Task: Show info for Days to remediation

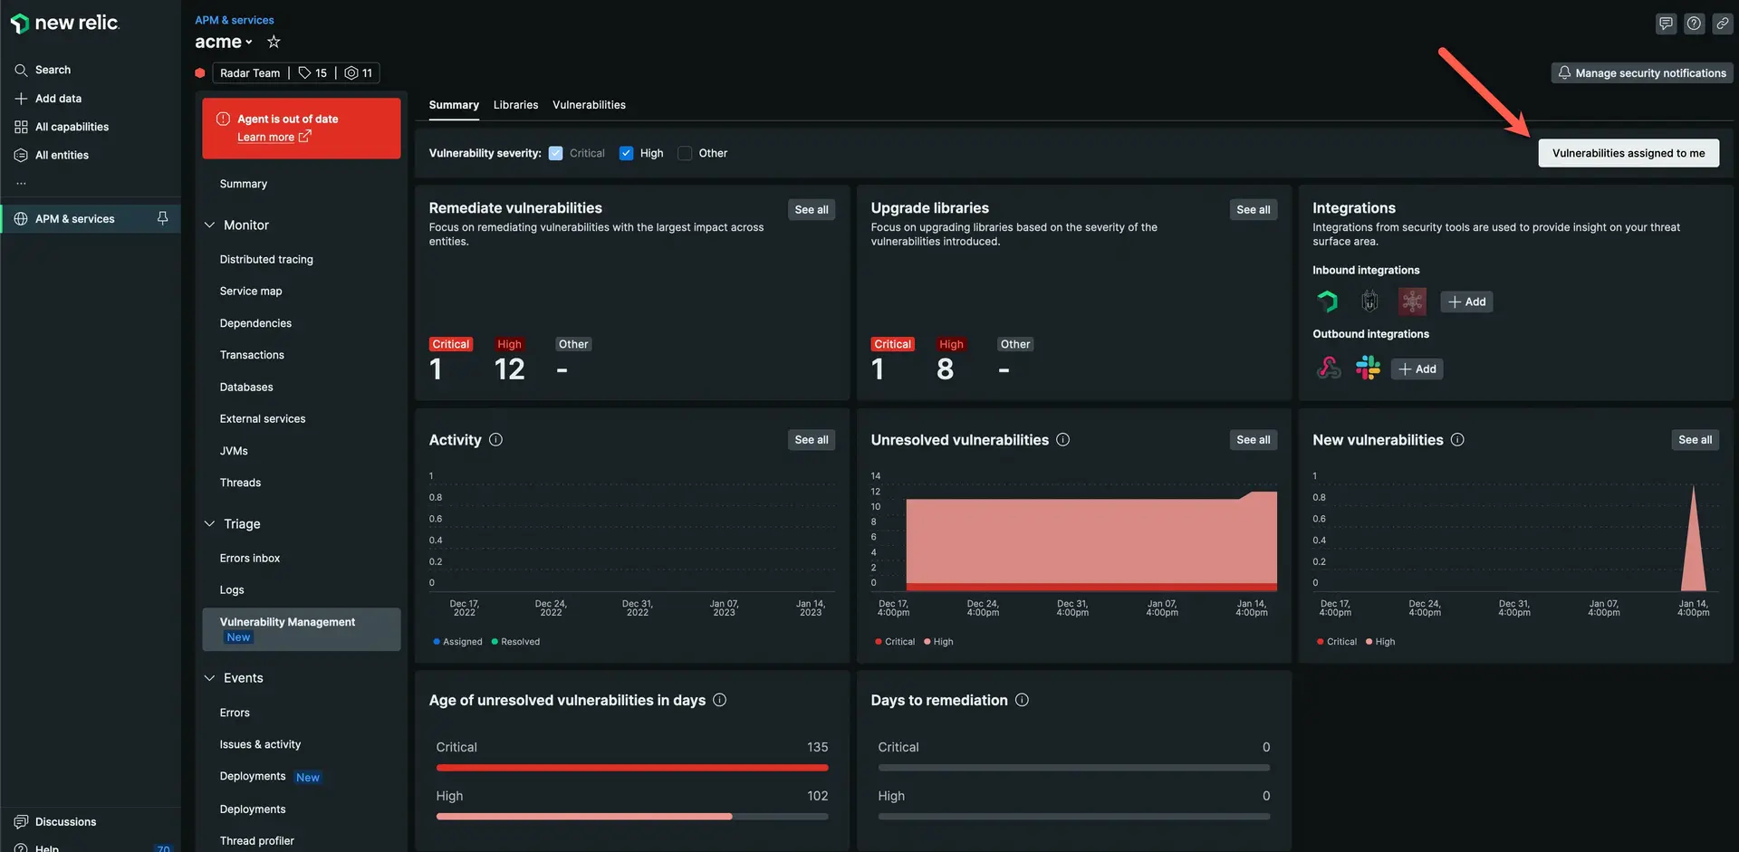Action: pyautogui.click(x=1022, y=700)
